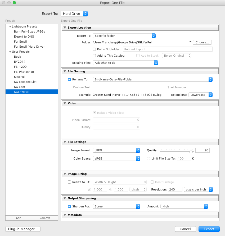Open the Color Space sRGB dropdown
Image resolution: width=225 pixels, height=236 pixels.
pos(116,158)
